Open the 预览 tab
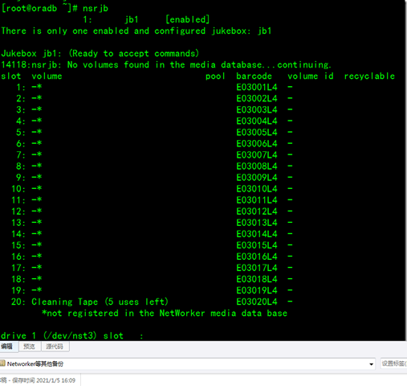This screenshot has height=386, width=407. point(29,347)
